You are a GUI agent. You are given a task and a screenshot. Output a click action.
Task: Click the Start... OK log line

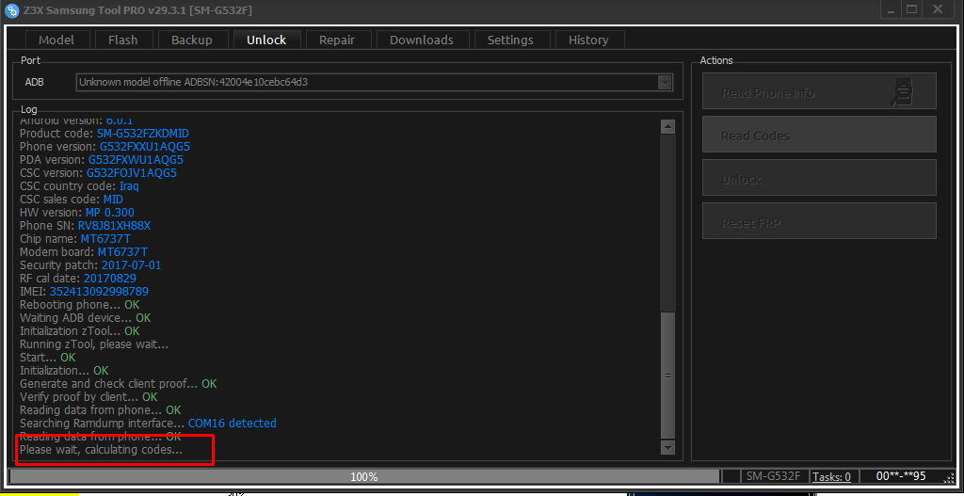[48, 358]
